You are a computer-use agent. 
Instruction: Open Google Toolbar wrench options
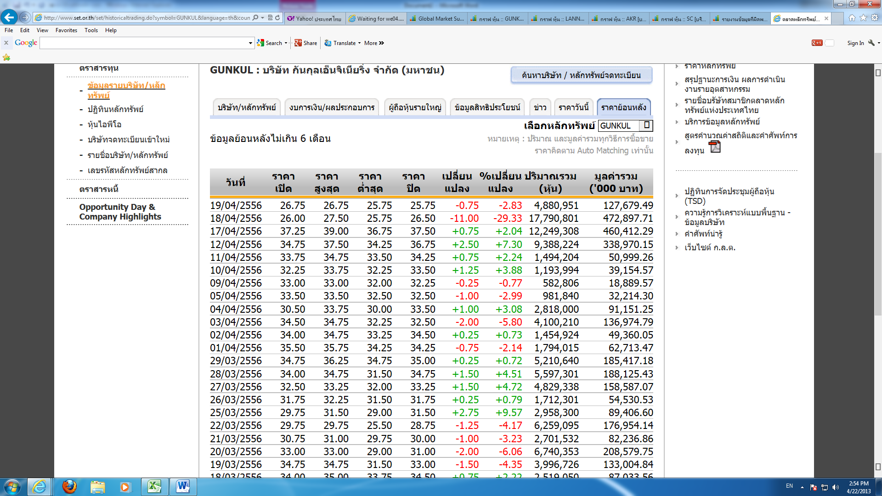[871, 43]
